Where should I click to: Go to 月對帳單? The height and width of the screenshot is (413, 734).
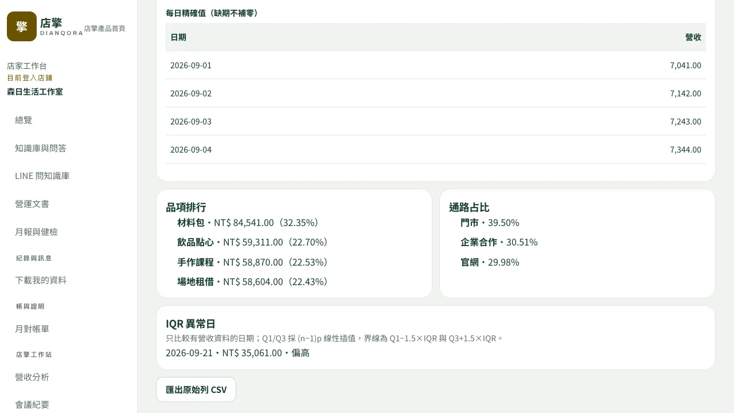(x=32, y=329)
